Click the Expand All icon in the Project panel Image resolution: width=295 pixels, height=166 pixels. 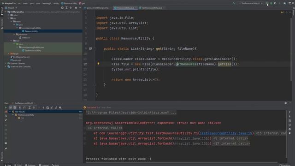(66, 8)
